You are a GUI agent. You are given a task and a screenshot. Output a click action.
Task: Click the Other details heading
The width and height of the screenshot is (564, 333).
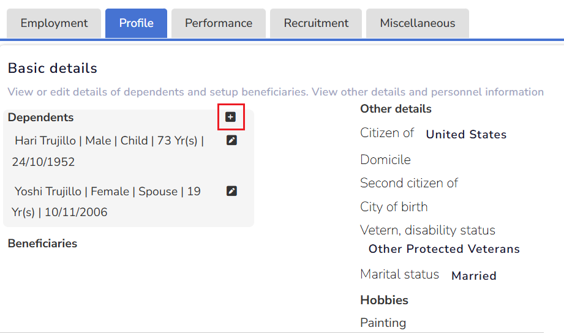[x=396, y=109]
